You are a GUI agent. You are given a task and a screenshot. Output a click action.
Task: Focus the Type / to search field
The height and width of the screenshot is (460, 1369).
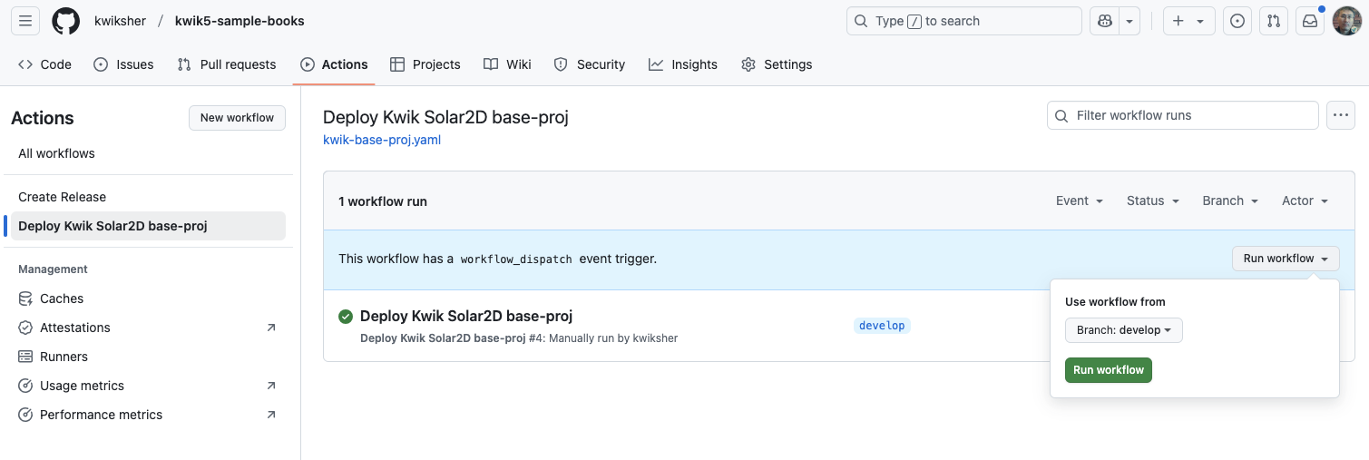963,21
